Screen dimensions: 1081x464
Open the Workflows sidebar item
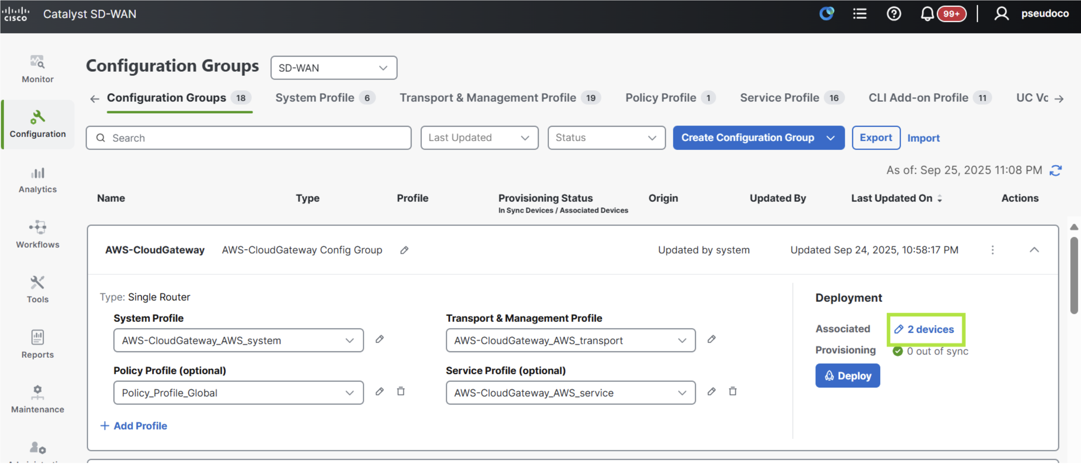pyautogui.click(x=37, y=234)
